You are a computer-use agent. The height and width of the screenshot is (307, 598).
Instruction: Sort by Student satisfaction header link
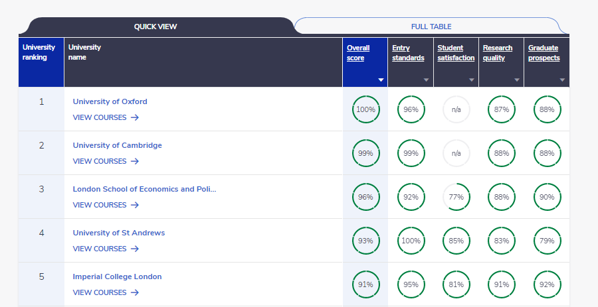456,53
